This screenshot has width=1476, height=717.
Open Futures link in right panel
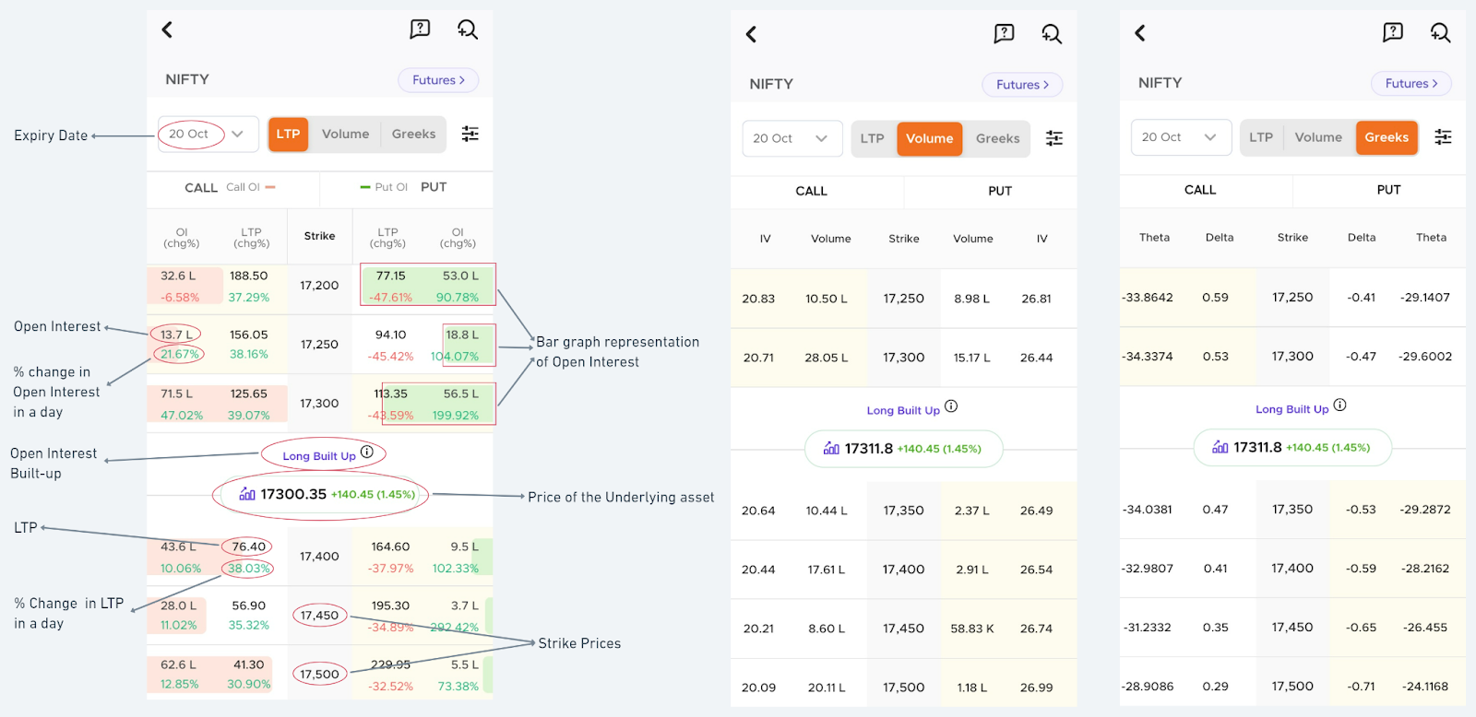pos(1411,84)
